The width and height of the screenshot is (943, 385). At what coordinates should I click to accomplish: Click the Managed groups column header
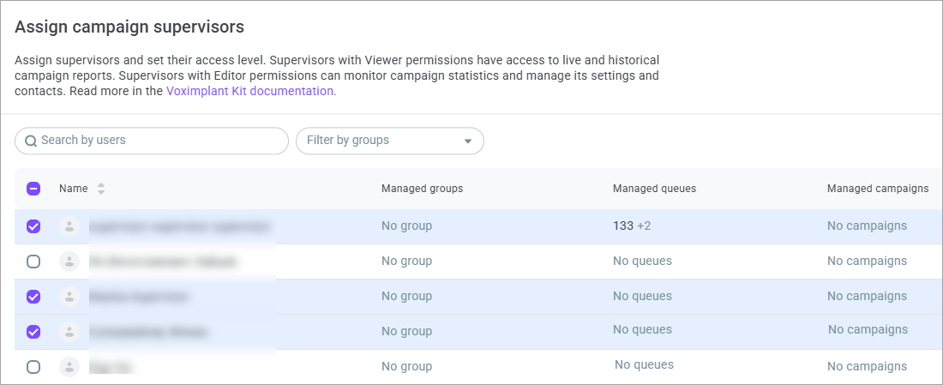pyautogui.click(x=422, y=189)
